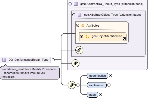Image resolution: width=148 pixels, height=99 pixels.
Task: Select the specification element
Action: (98, 76)
